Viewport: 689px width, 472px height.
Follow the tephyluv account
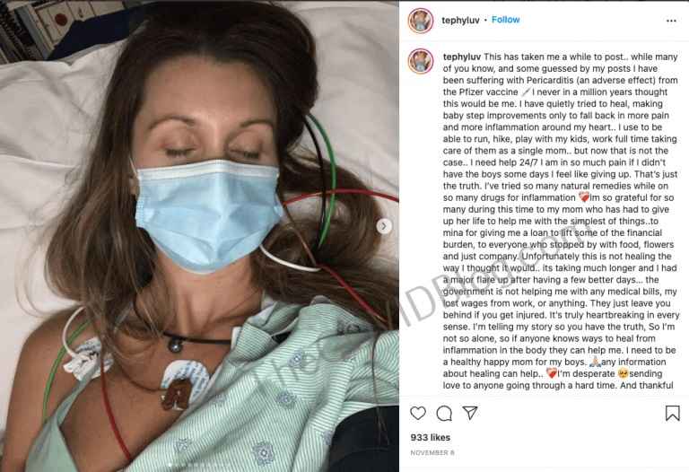click(505, 20)
